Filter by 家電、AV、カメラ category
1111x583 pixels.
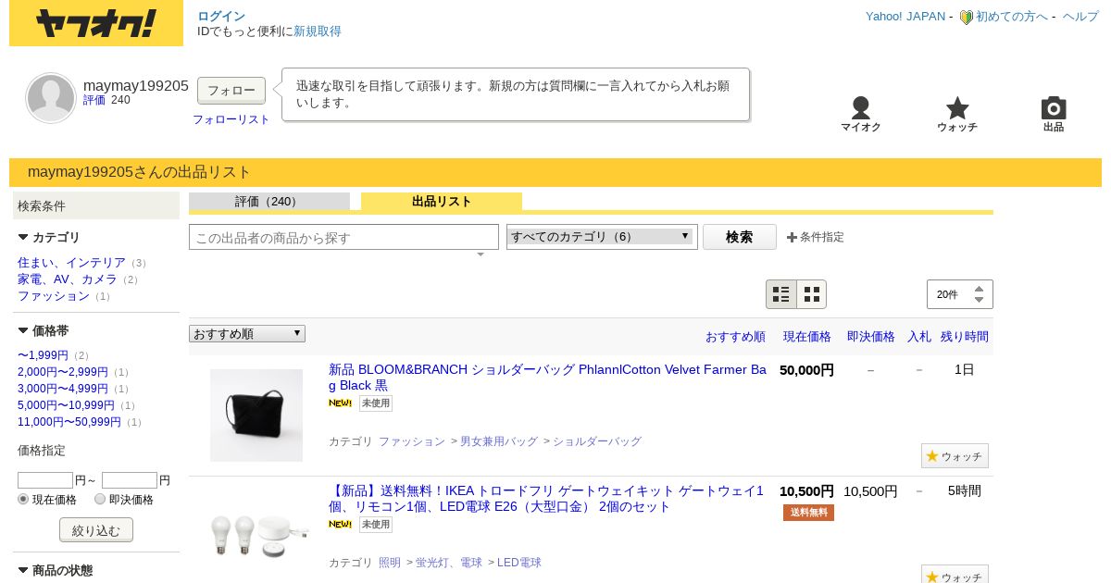click(x=68, y=279)
